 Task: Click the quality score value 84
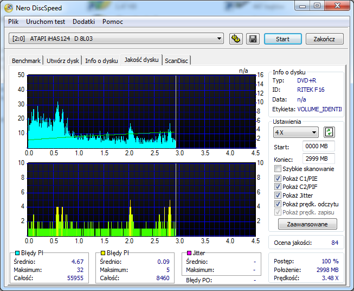pos(334,243)
